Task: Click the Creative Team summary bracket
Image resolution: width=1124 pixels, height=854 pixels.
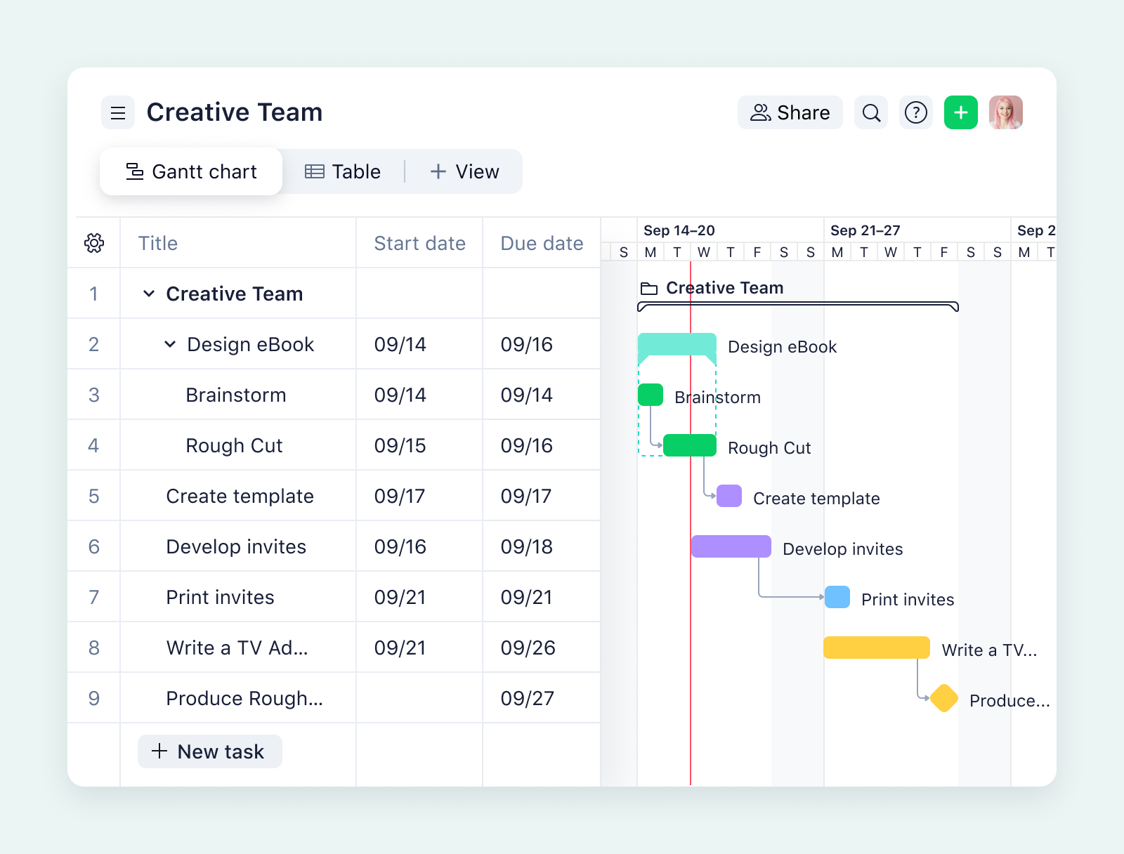Action: [x=798, y=306]
